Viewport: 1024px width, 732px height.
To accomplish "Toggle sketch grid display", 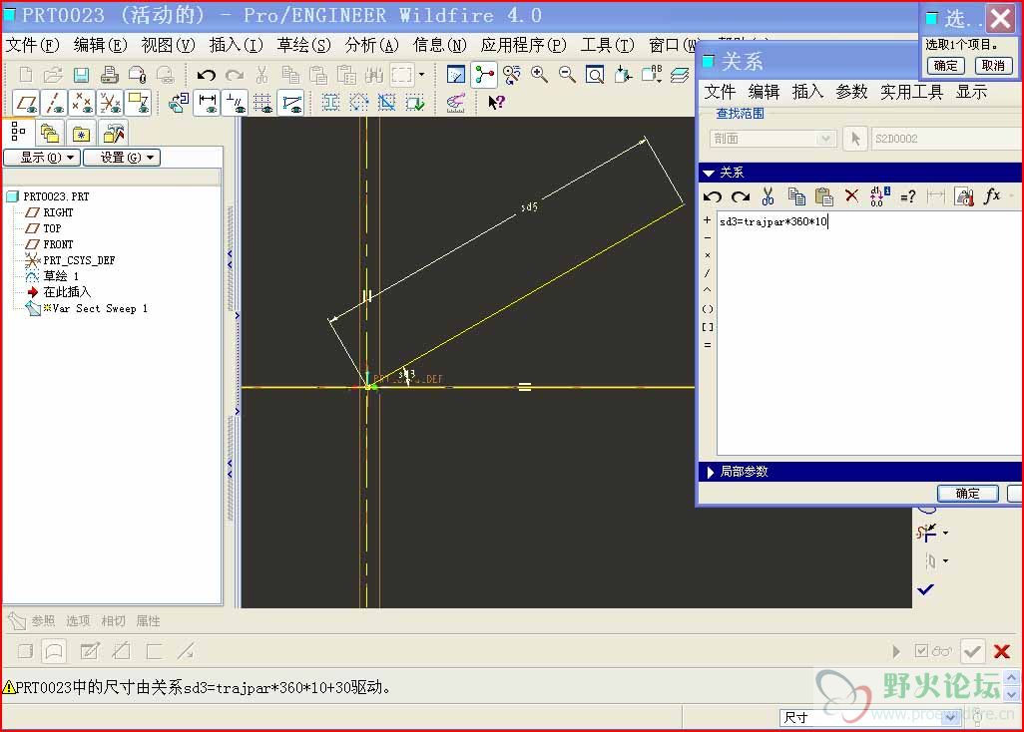I will (x=263, y=103).
